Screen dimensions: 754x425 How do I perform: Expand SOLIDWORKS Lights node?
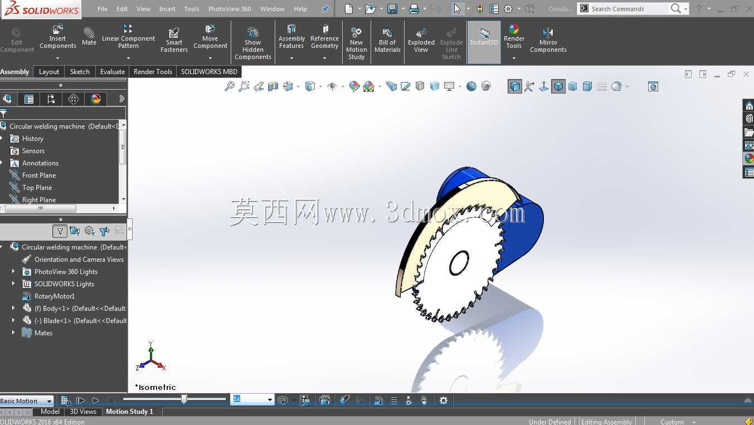(x=13, y=284)
